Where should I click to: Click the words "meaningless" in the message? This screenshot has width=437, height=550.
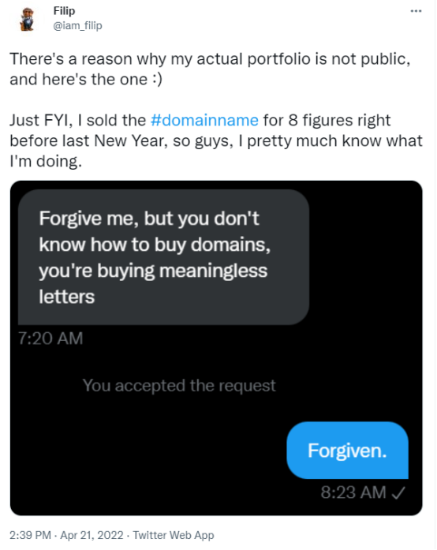click(213, 271)
